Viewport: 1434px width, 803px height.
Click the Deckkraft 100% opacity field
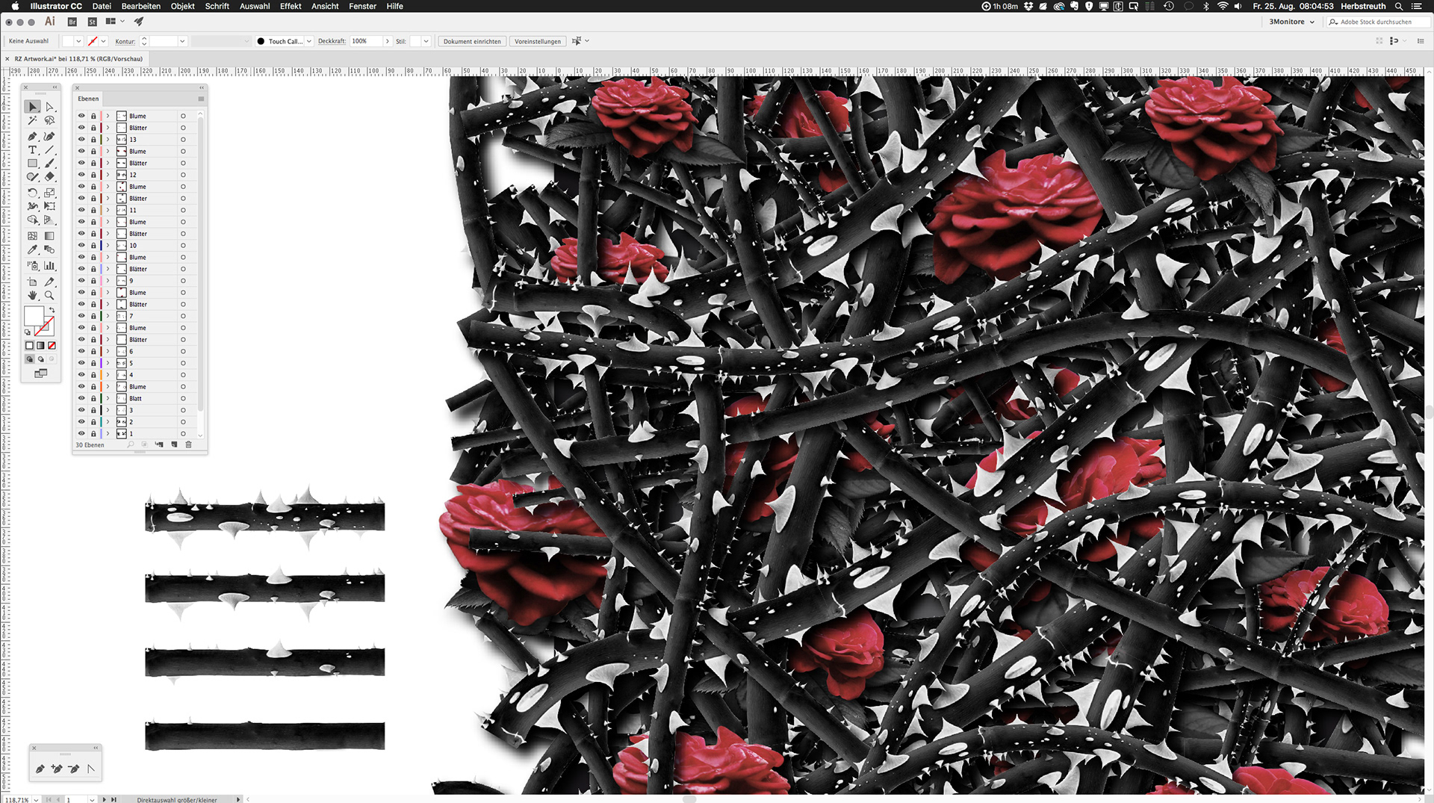click(x=366, y=41)
